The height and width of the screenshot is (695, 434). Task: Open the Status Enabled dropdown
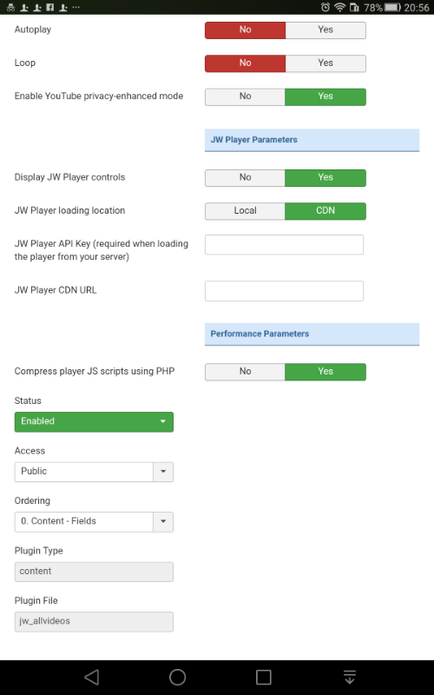[94, 421]
